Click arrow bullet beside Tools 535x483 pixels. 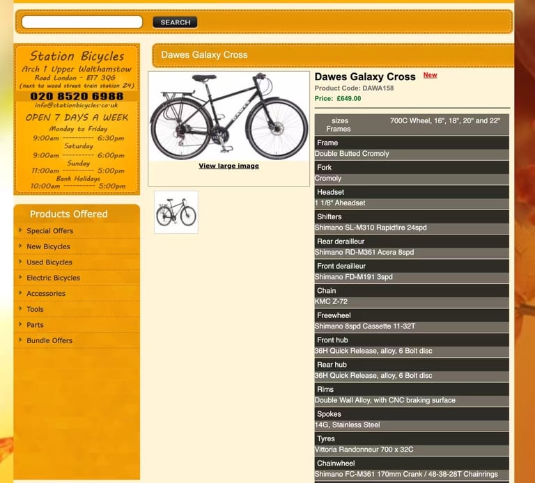pyautogui.click(x=20, y=308)
